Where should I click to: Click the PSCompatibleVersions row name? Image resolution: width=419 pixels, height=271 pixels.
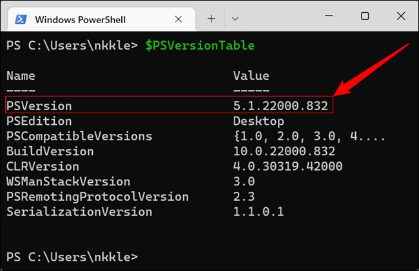[x=79, y=136]
